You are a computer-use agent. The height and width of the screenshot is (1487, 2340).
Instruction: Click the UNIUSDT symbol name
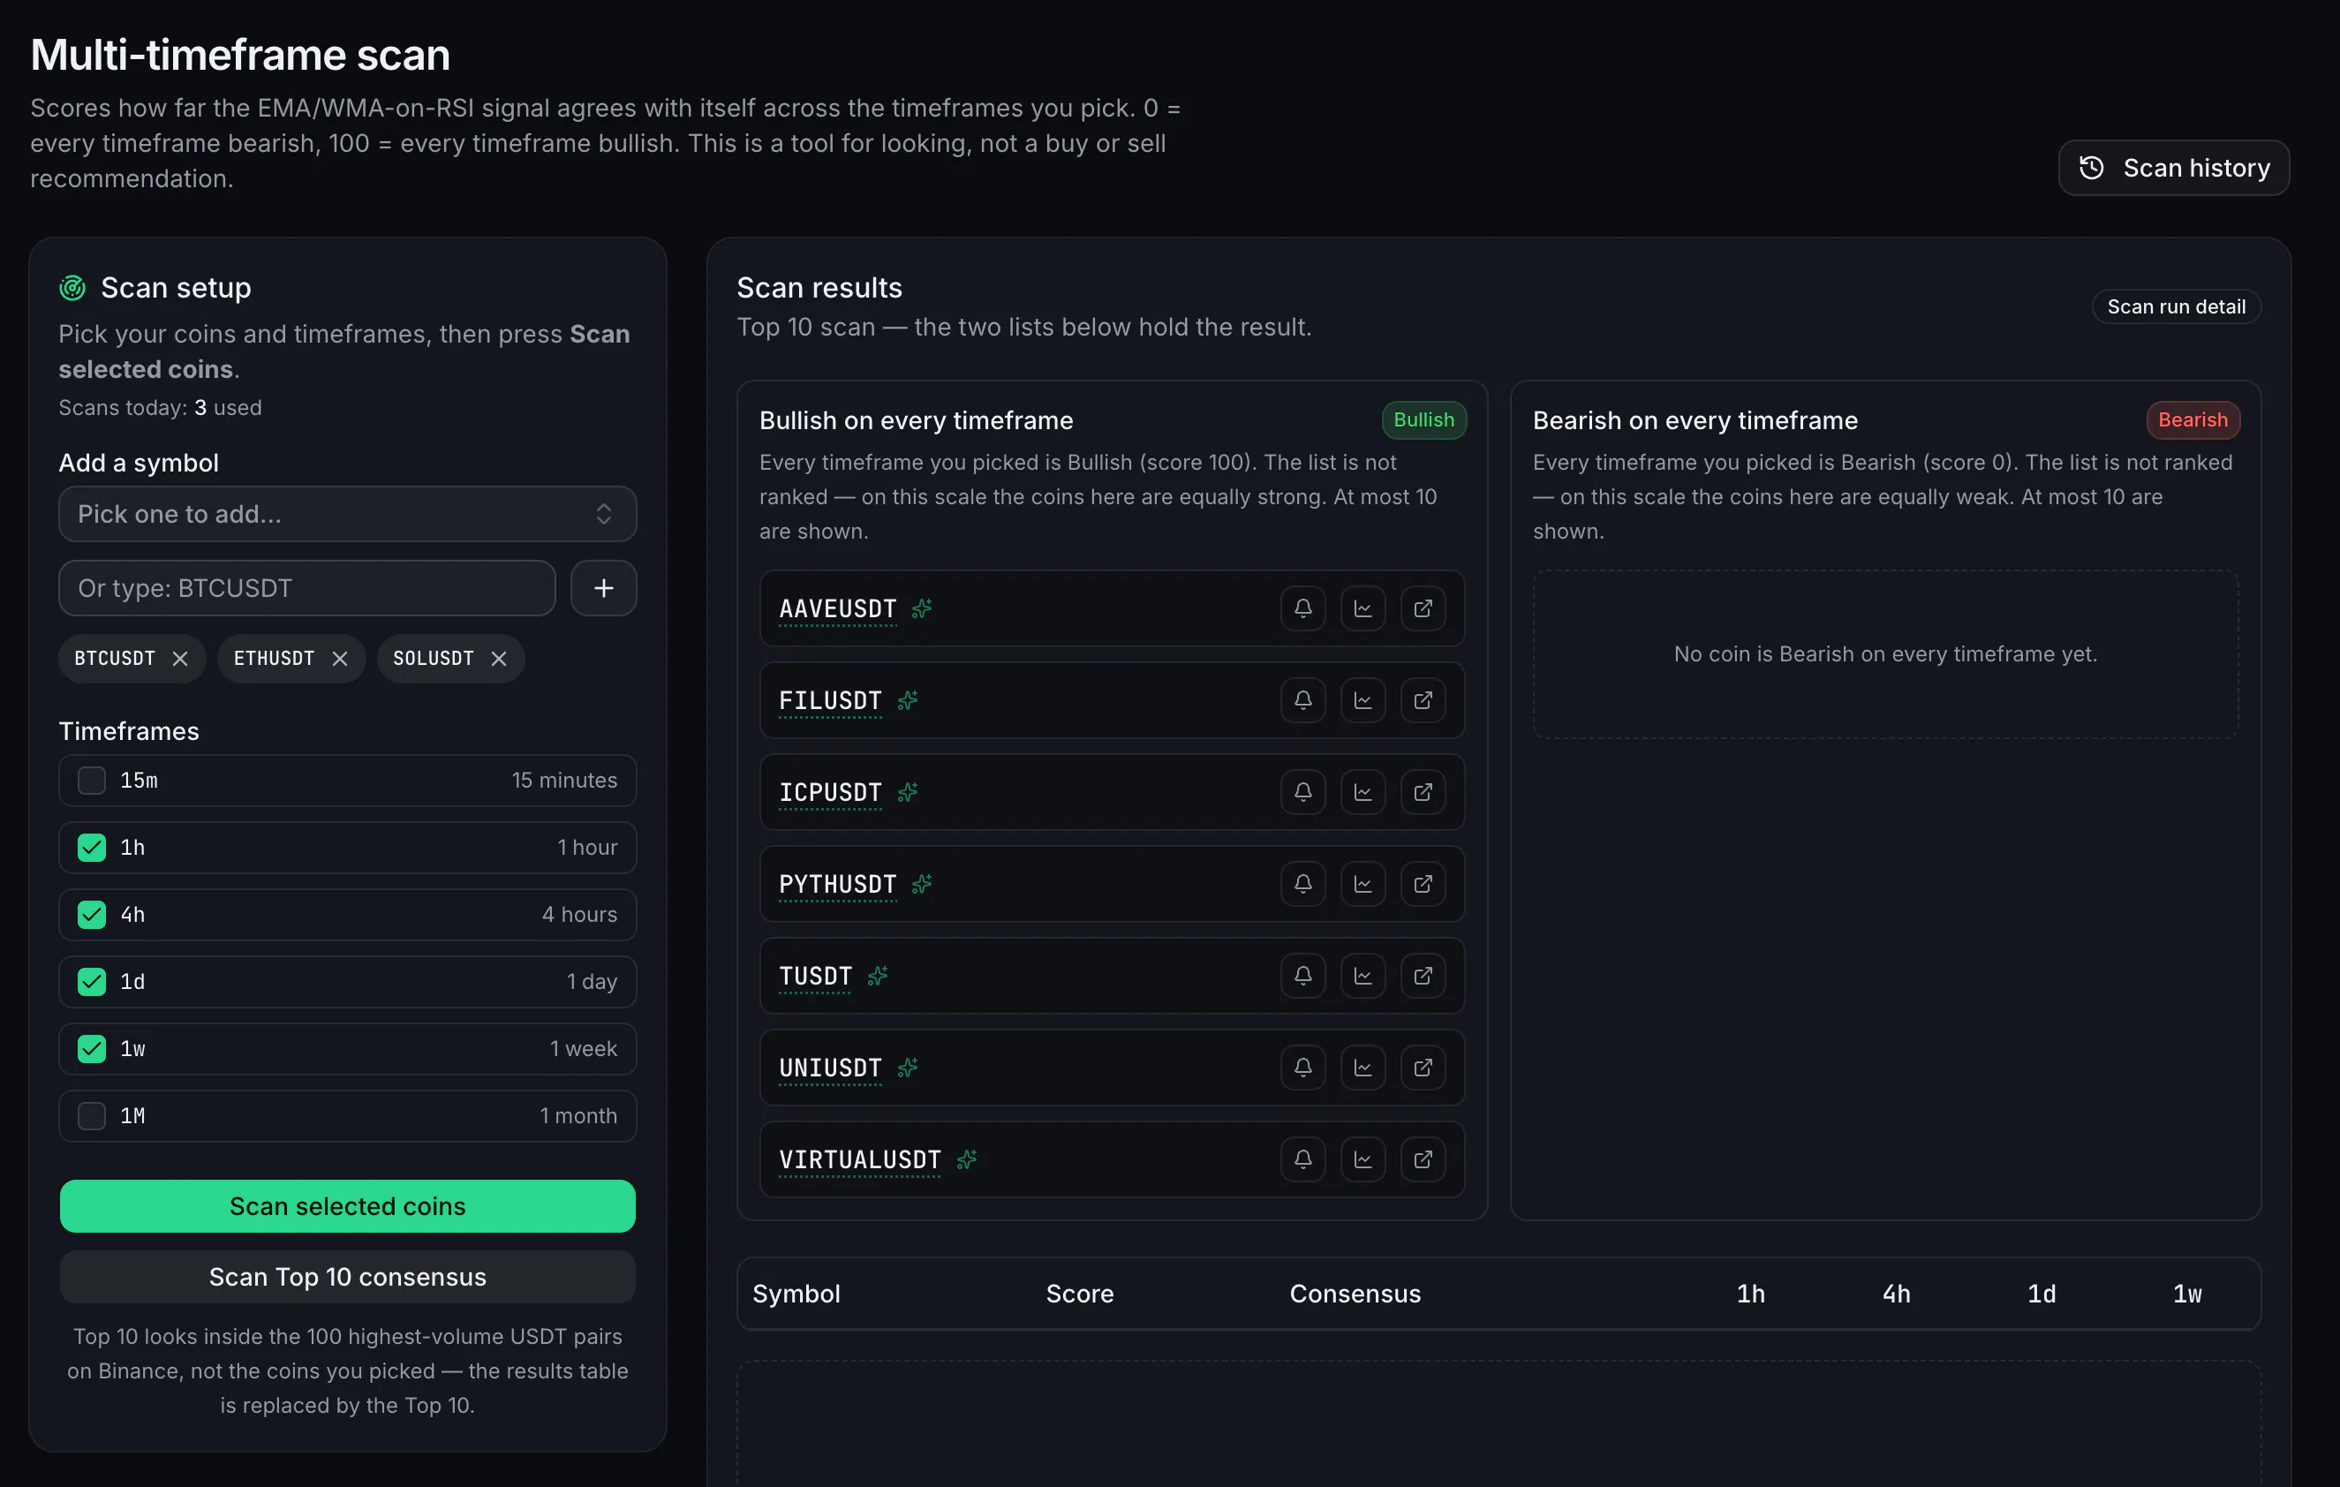pos(830,1068)
